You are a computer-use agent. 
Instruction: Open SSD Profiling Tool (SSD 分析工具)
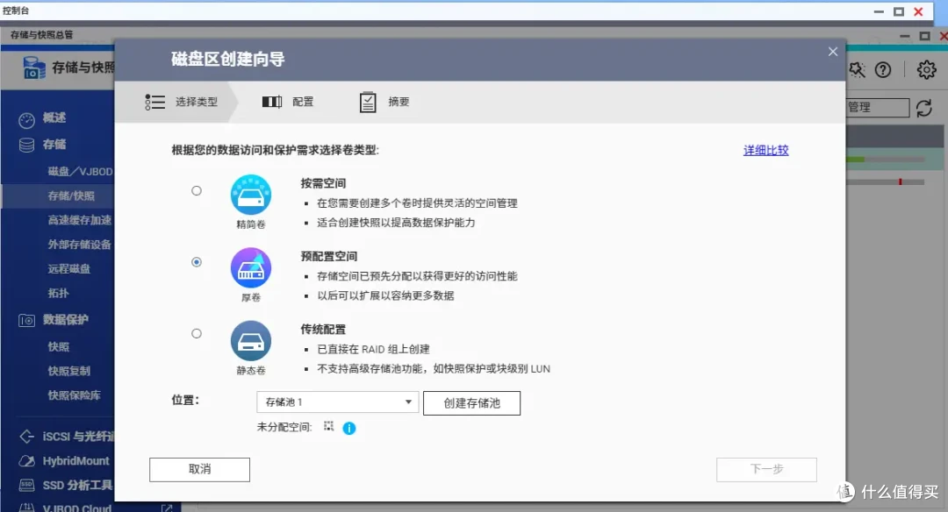[x=77, y=486]
